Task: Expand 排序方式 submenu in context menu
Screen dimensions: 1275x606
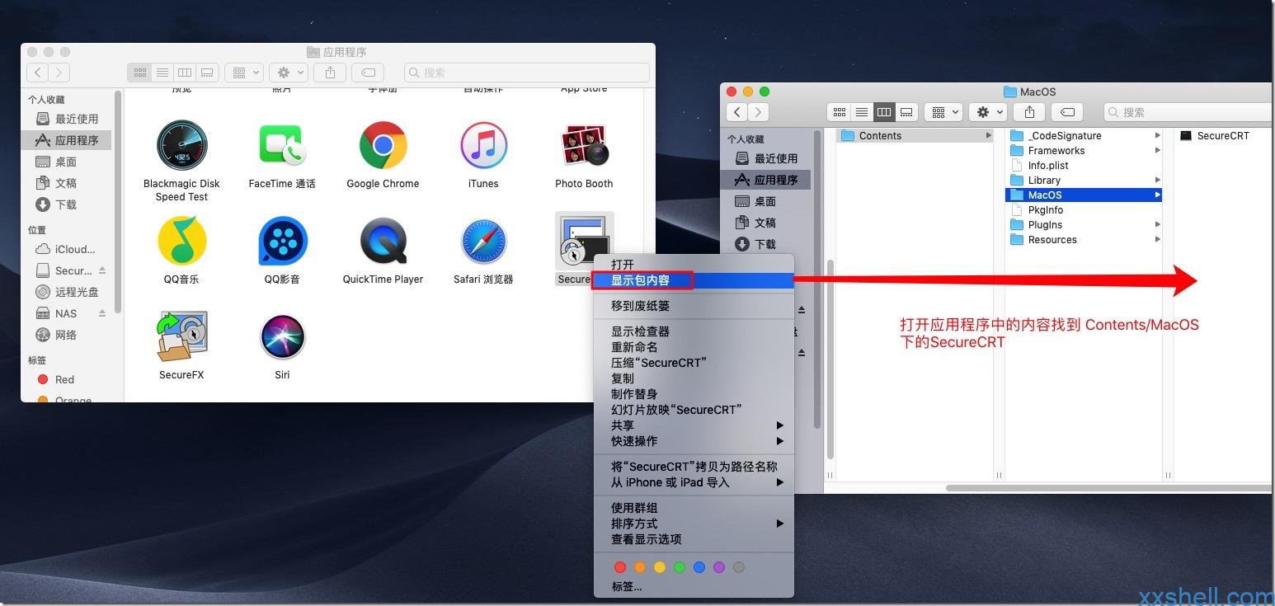Action: tap(694, 524)
